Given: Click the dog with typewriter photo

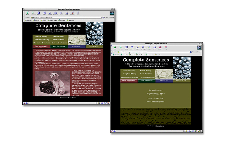Looking at the screenshot, I should point(53,84).
